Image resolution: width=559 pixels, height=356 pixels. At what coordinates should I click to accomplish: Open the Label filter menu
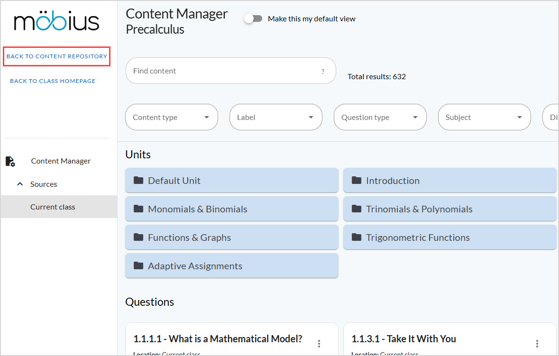[x=275, y=117]
